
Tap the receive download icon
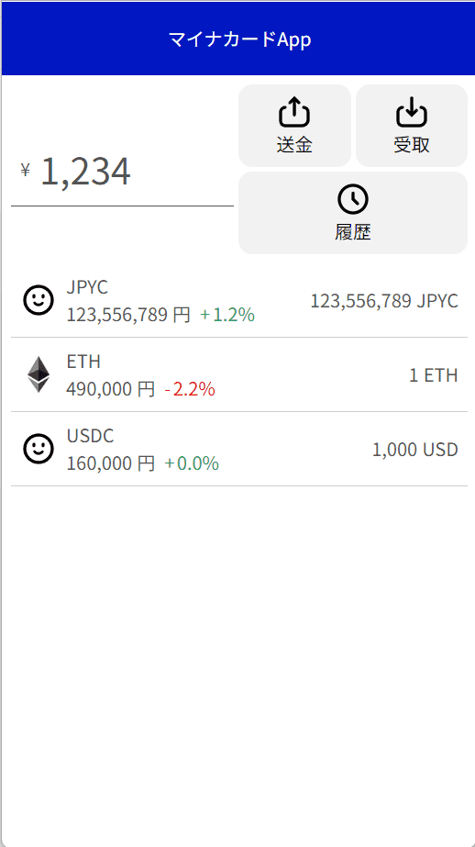[x=412, y=112]
